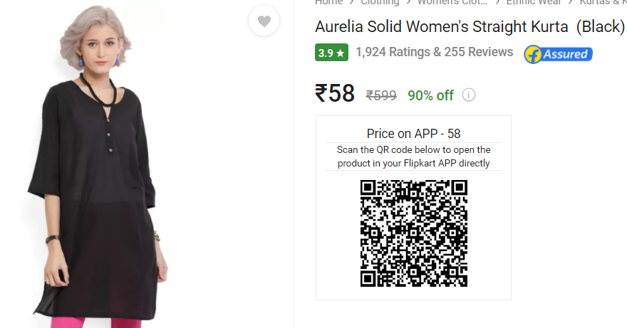
Task: Select the Kurtas breadcrumb link
Action: pyautogui.click(x=603, y=2)
